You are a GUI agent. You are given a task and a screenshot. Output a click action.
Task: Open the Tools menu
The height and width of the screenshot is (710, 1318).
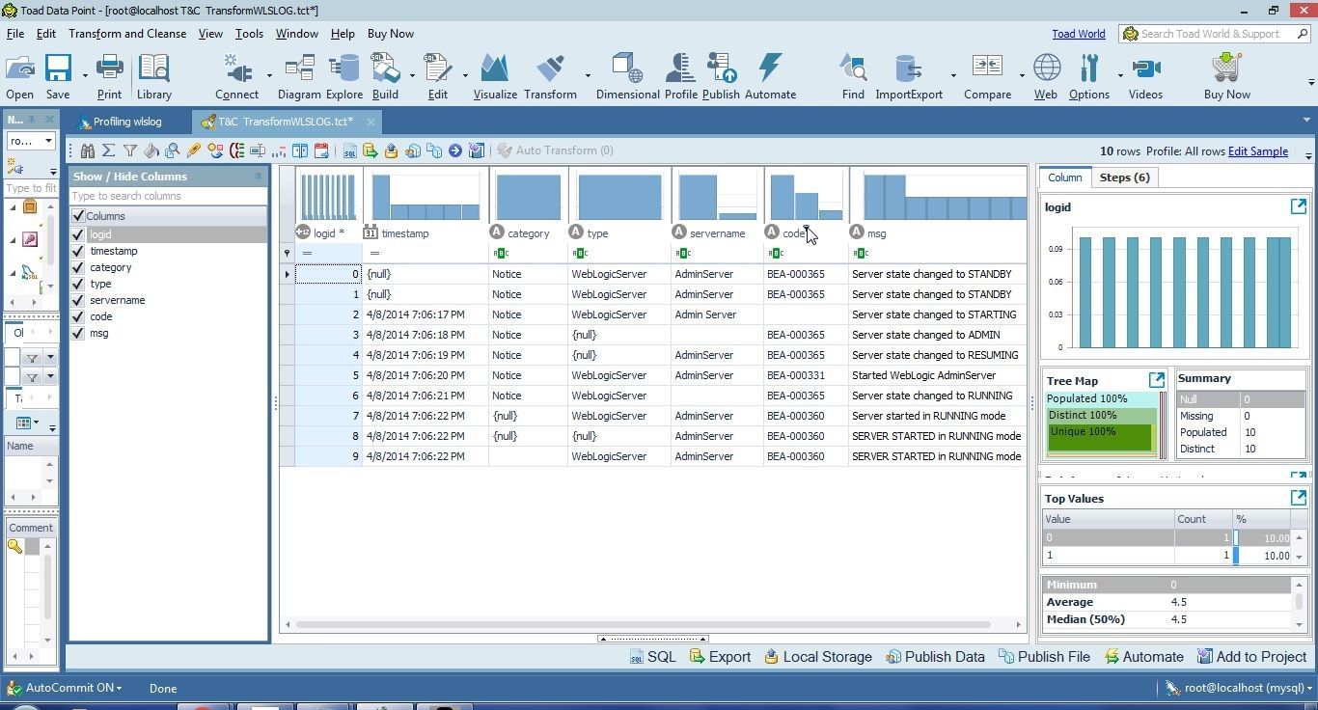[249, 34]
